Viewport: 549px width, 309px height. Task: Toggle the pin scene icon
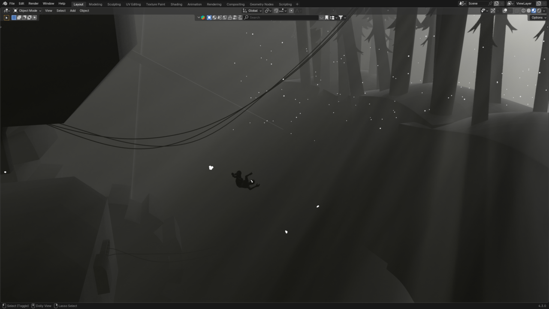490,3
